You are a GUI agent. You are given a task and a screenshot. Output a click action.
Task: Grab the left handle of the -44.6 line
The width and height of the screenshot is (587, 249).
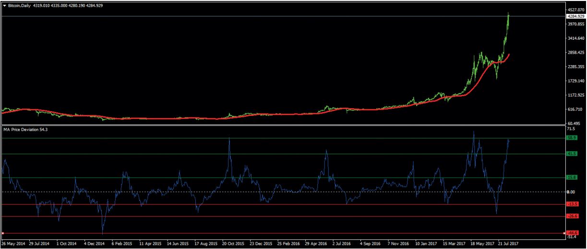tap(3, 233)
